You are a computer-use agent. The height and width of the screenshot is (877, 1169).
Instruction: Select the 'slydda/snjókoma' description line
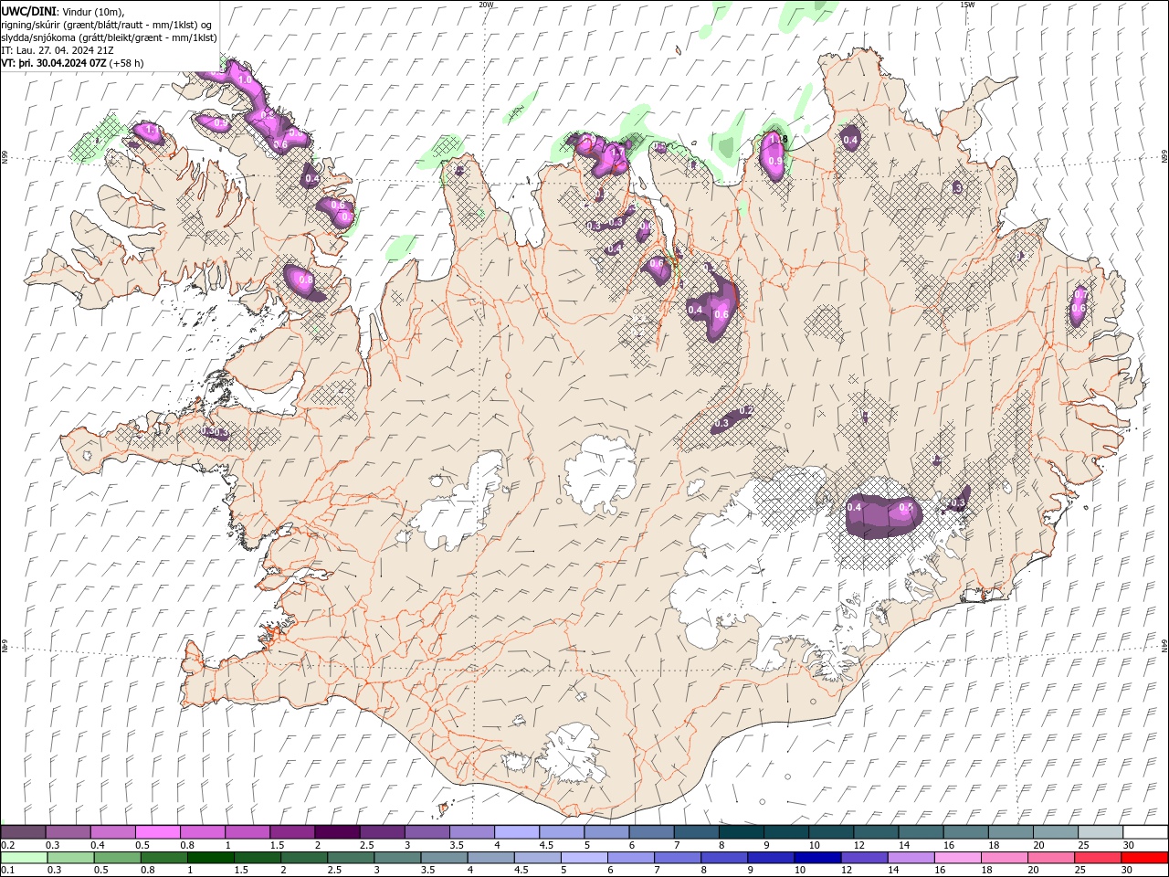point(109,37)
